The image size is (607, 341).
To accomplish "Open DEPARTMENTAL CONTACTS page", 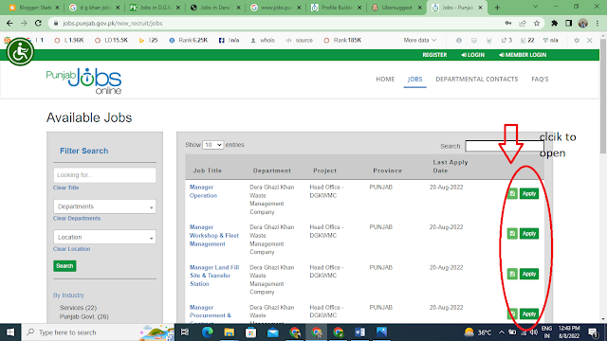I will point(476,79).
